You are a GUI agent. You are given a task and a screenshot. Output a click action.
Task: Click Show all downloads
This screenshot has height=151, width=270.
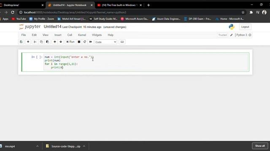(x=260, y=146)
